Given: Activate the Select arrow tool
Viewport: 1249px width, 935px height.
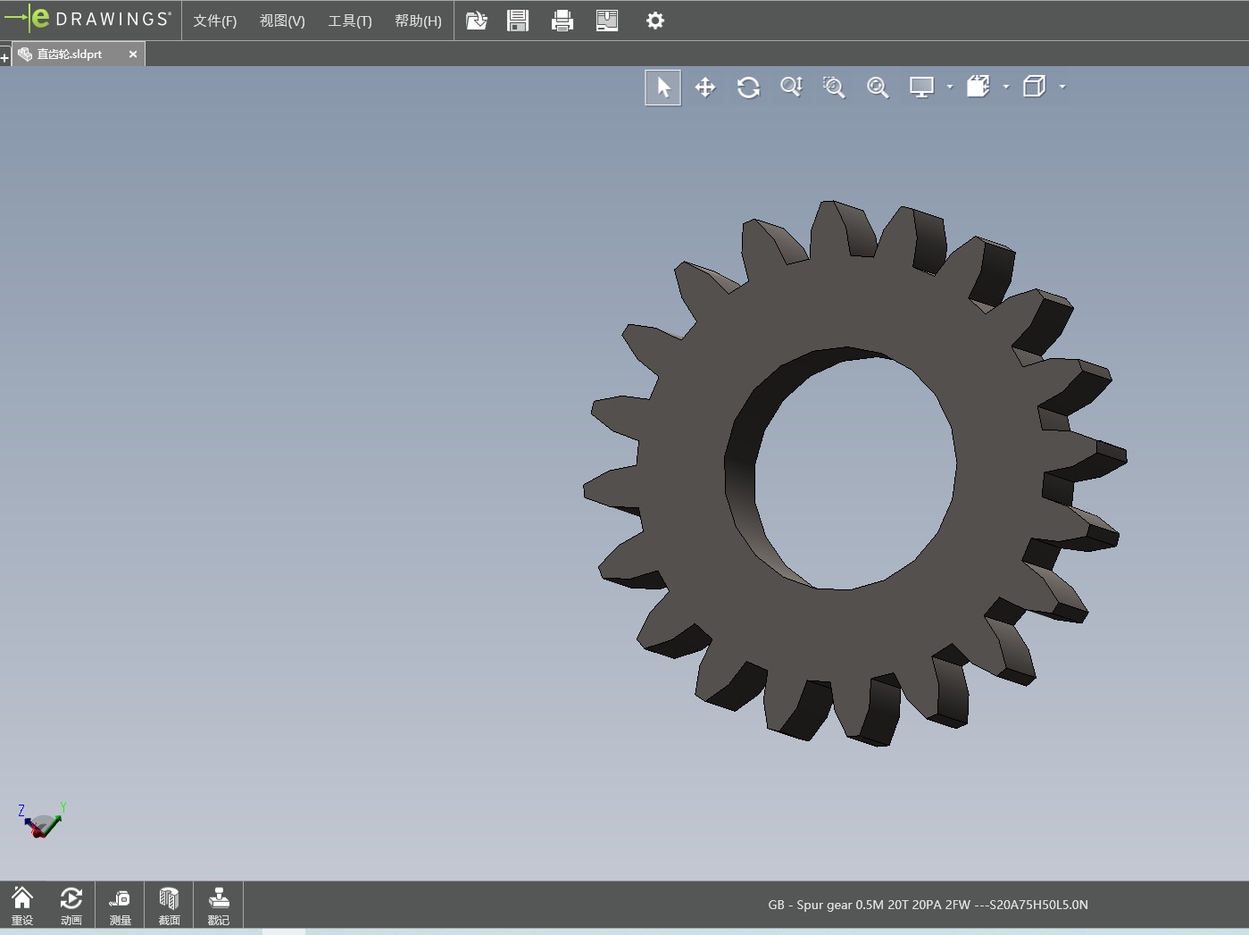Looking at the screenshot, I should coord(662,88).
